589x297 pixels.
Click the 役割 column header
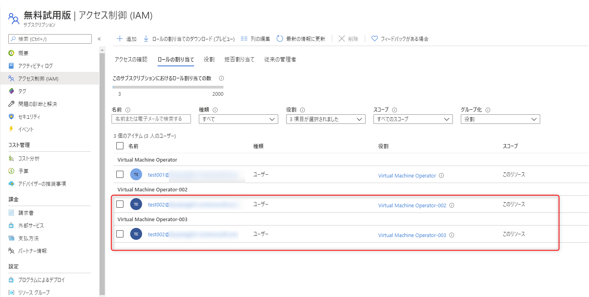click(383, 146)
